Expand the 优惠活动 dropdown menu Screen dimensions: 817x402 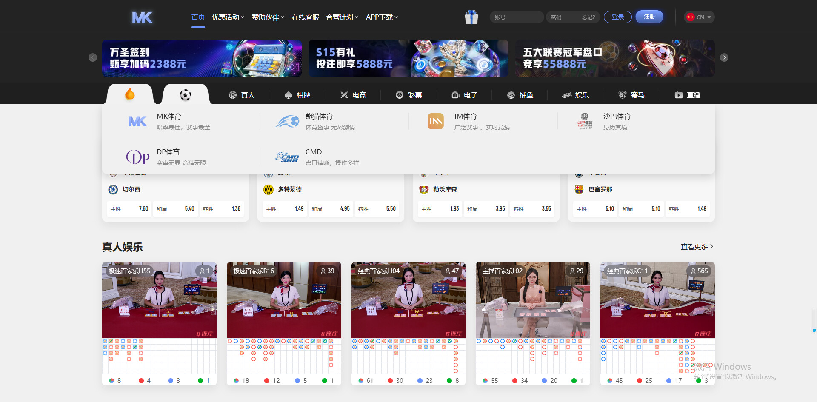pos(228,17)
